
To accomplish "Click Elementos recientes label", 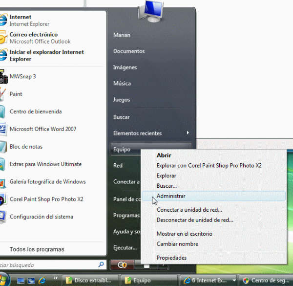I will (138, 133).
